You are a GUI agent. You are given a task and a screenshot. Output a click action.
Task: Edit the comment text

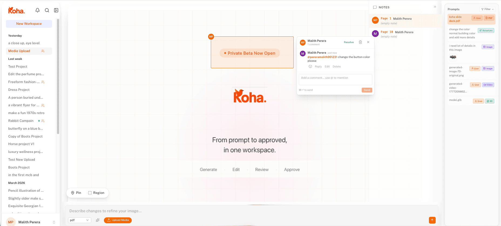(327, 67)
